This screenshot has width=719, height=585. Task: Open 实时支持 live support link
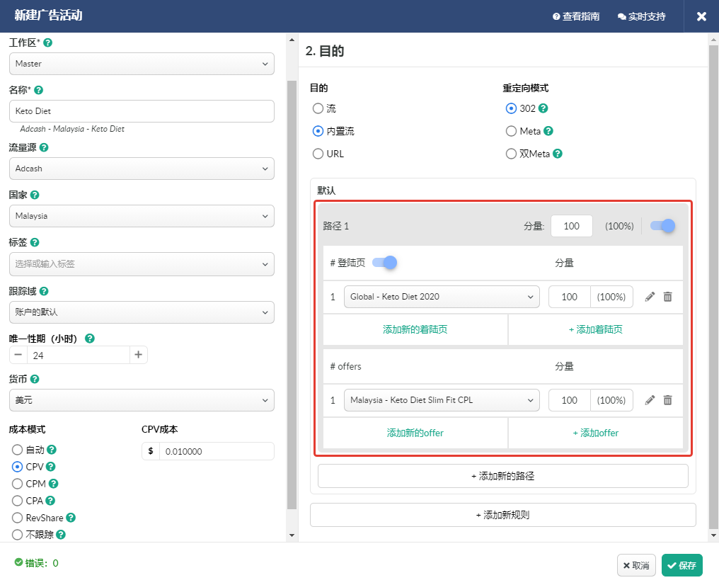click(x=641, y=16)
